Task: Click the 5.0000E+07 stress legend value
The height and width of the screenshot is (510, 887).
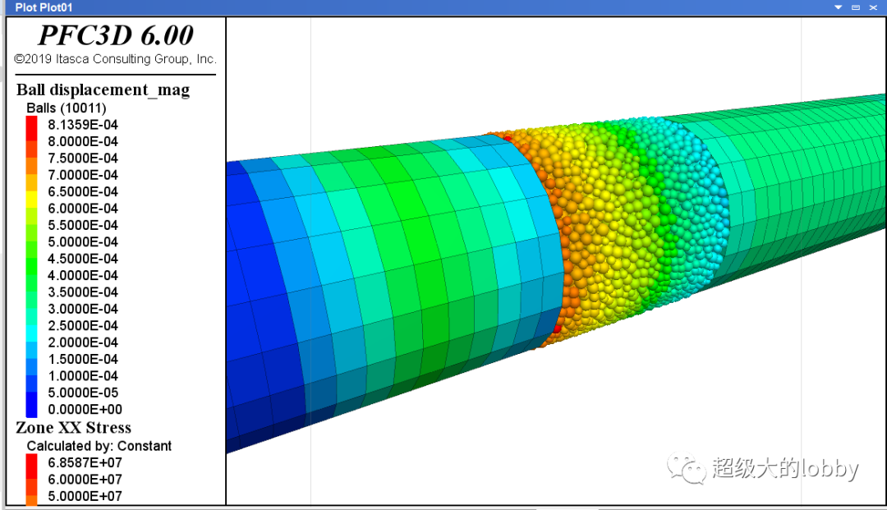Action: click(85, 496)
